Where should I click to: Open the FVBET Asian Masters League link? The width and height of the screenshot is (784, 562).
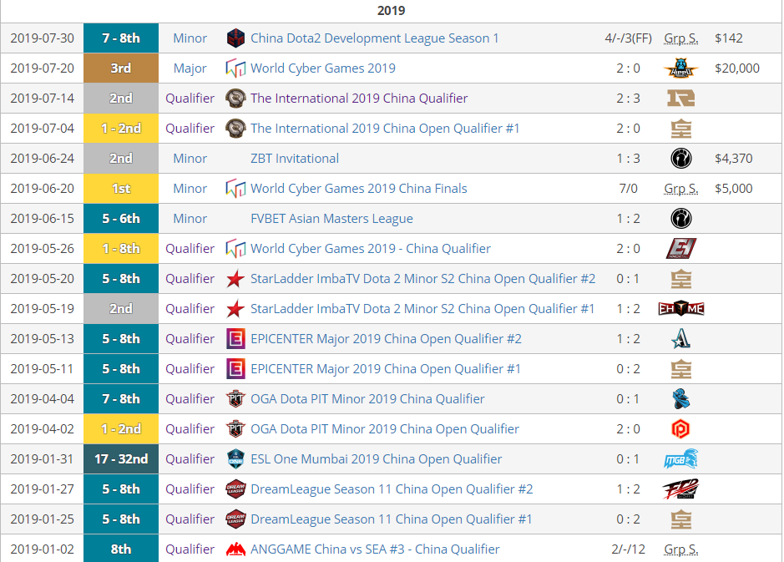coord(331,219)
